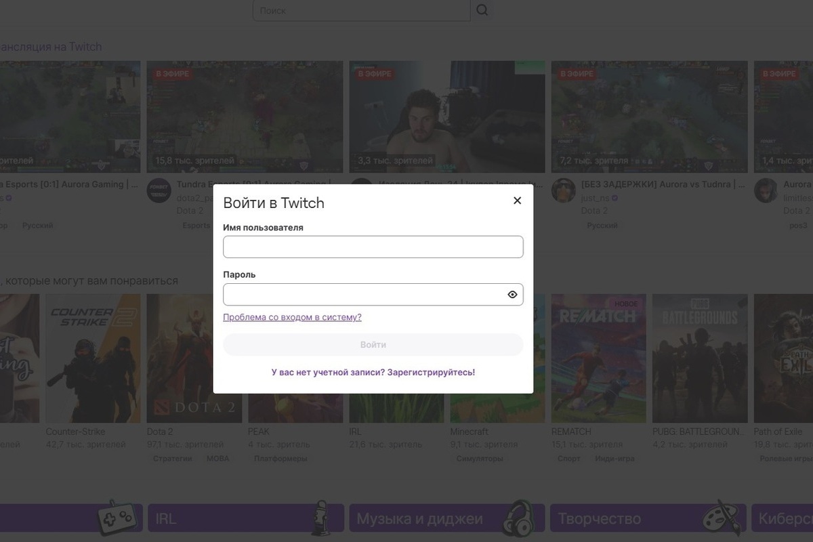Open Проблема со входом в систему link

pyautogui.click(x=292, y=317)
